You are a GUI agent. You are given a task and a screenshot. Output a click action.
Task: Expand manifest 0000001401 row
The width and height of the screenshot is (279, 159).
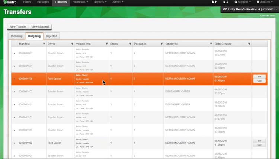14,105
